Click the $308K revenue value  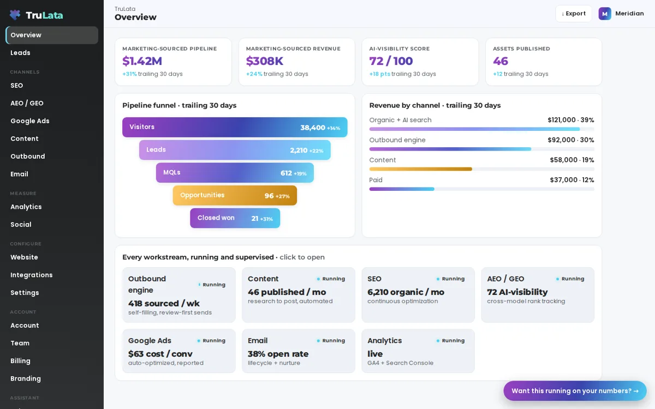point(265,61)
